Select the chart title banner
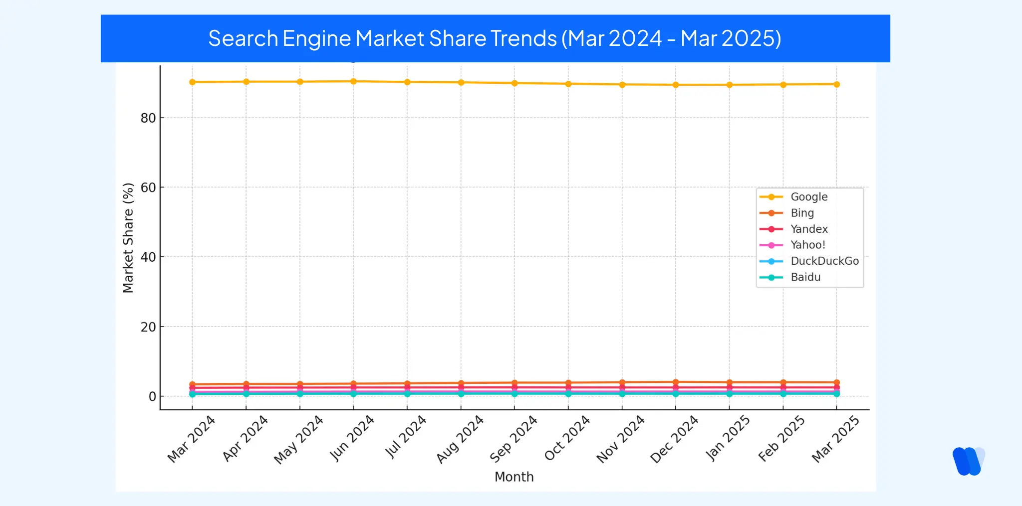 (x=495, y=38)
